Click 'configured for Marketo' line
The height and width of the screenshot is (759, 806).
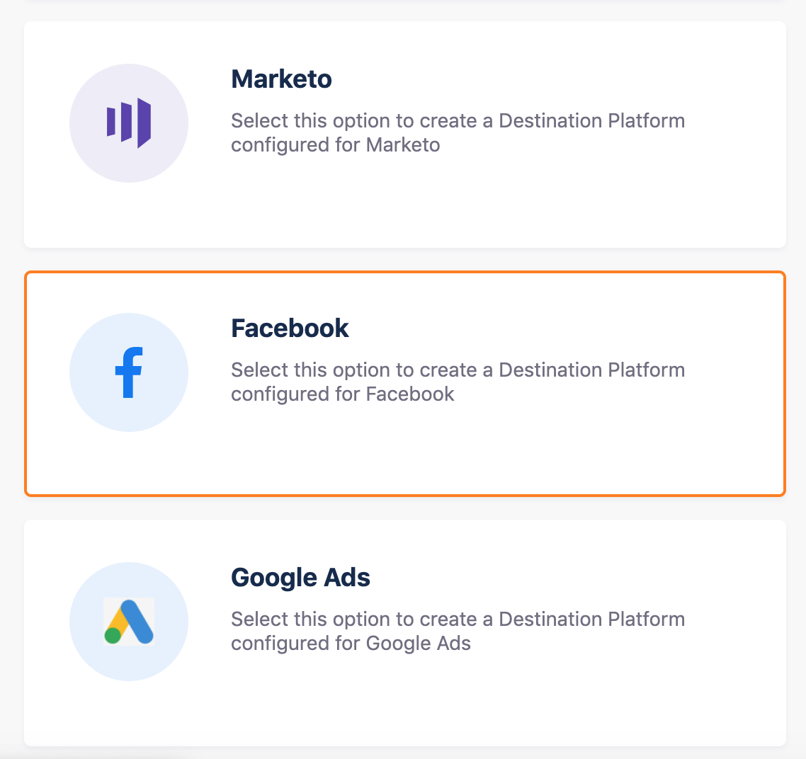(335, 145)
